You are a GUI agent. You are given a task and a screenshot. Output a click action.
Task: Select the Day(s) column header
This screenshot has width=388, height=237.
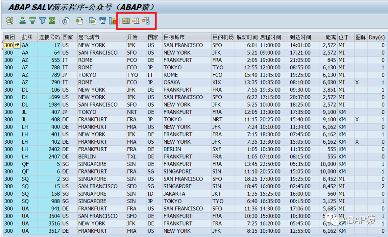click(377, 37)
